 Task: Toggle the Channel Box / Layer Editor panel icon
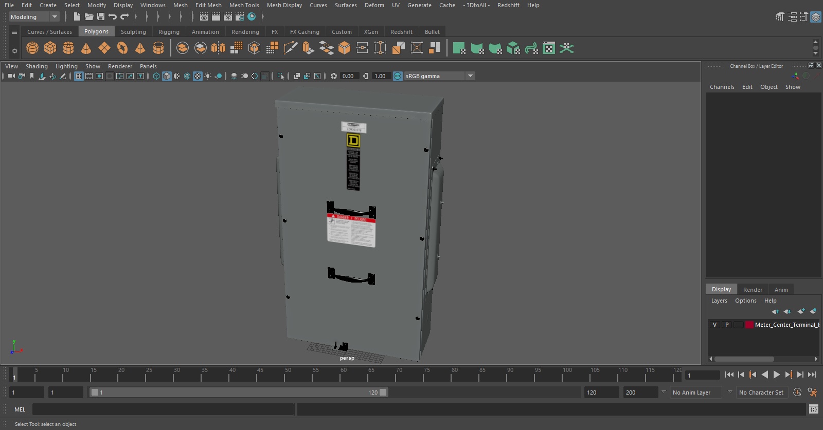[816, 17]
